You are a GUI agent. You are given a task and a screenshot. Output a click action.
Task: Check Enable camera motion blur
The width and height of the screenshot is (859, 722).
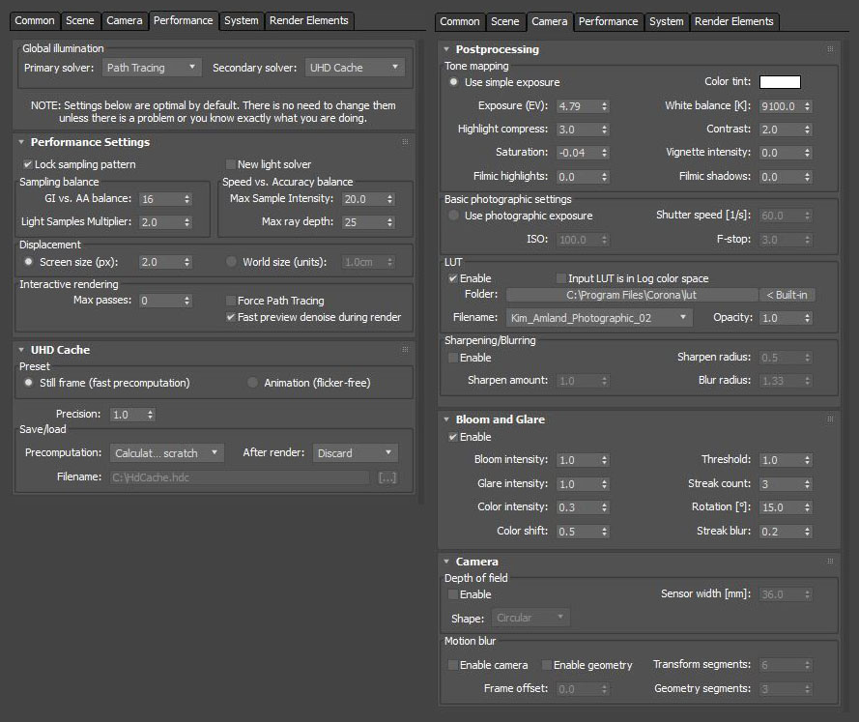coord(452,665)
